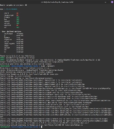Click the 'sudo ./install' command text
114x129 pixels.
coord(48,66)
